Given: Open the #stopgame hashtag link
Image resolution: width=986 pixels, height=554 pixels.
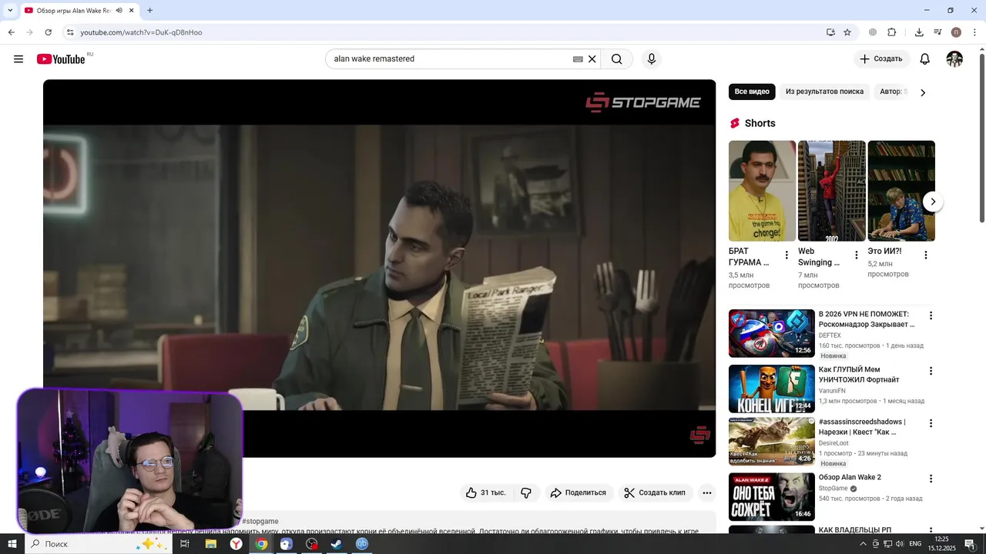Looking at the screenshot, I should tap(260, 522).
